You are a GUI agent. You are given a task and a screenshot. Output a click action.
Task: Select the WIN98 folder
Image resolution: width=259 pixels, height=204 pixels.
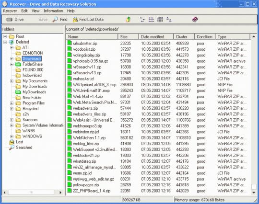(29, 131)
